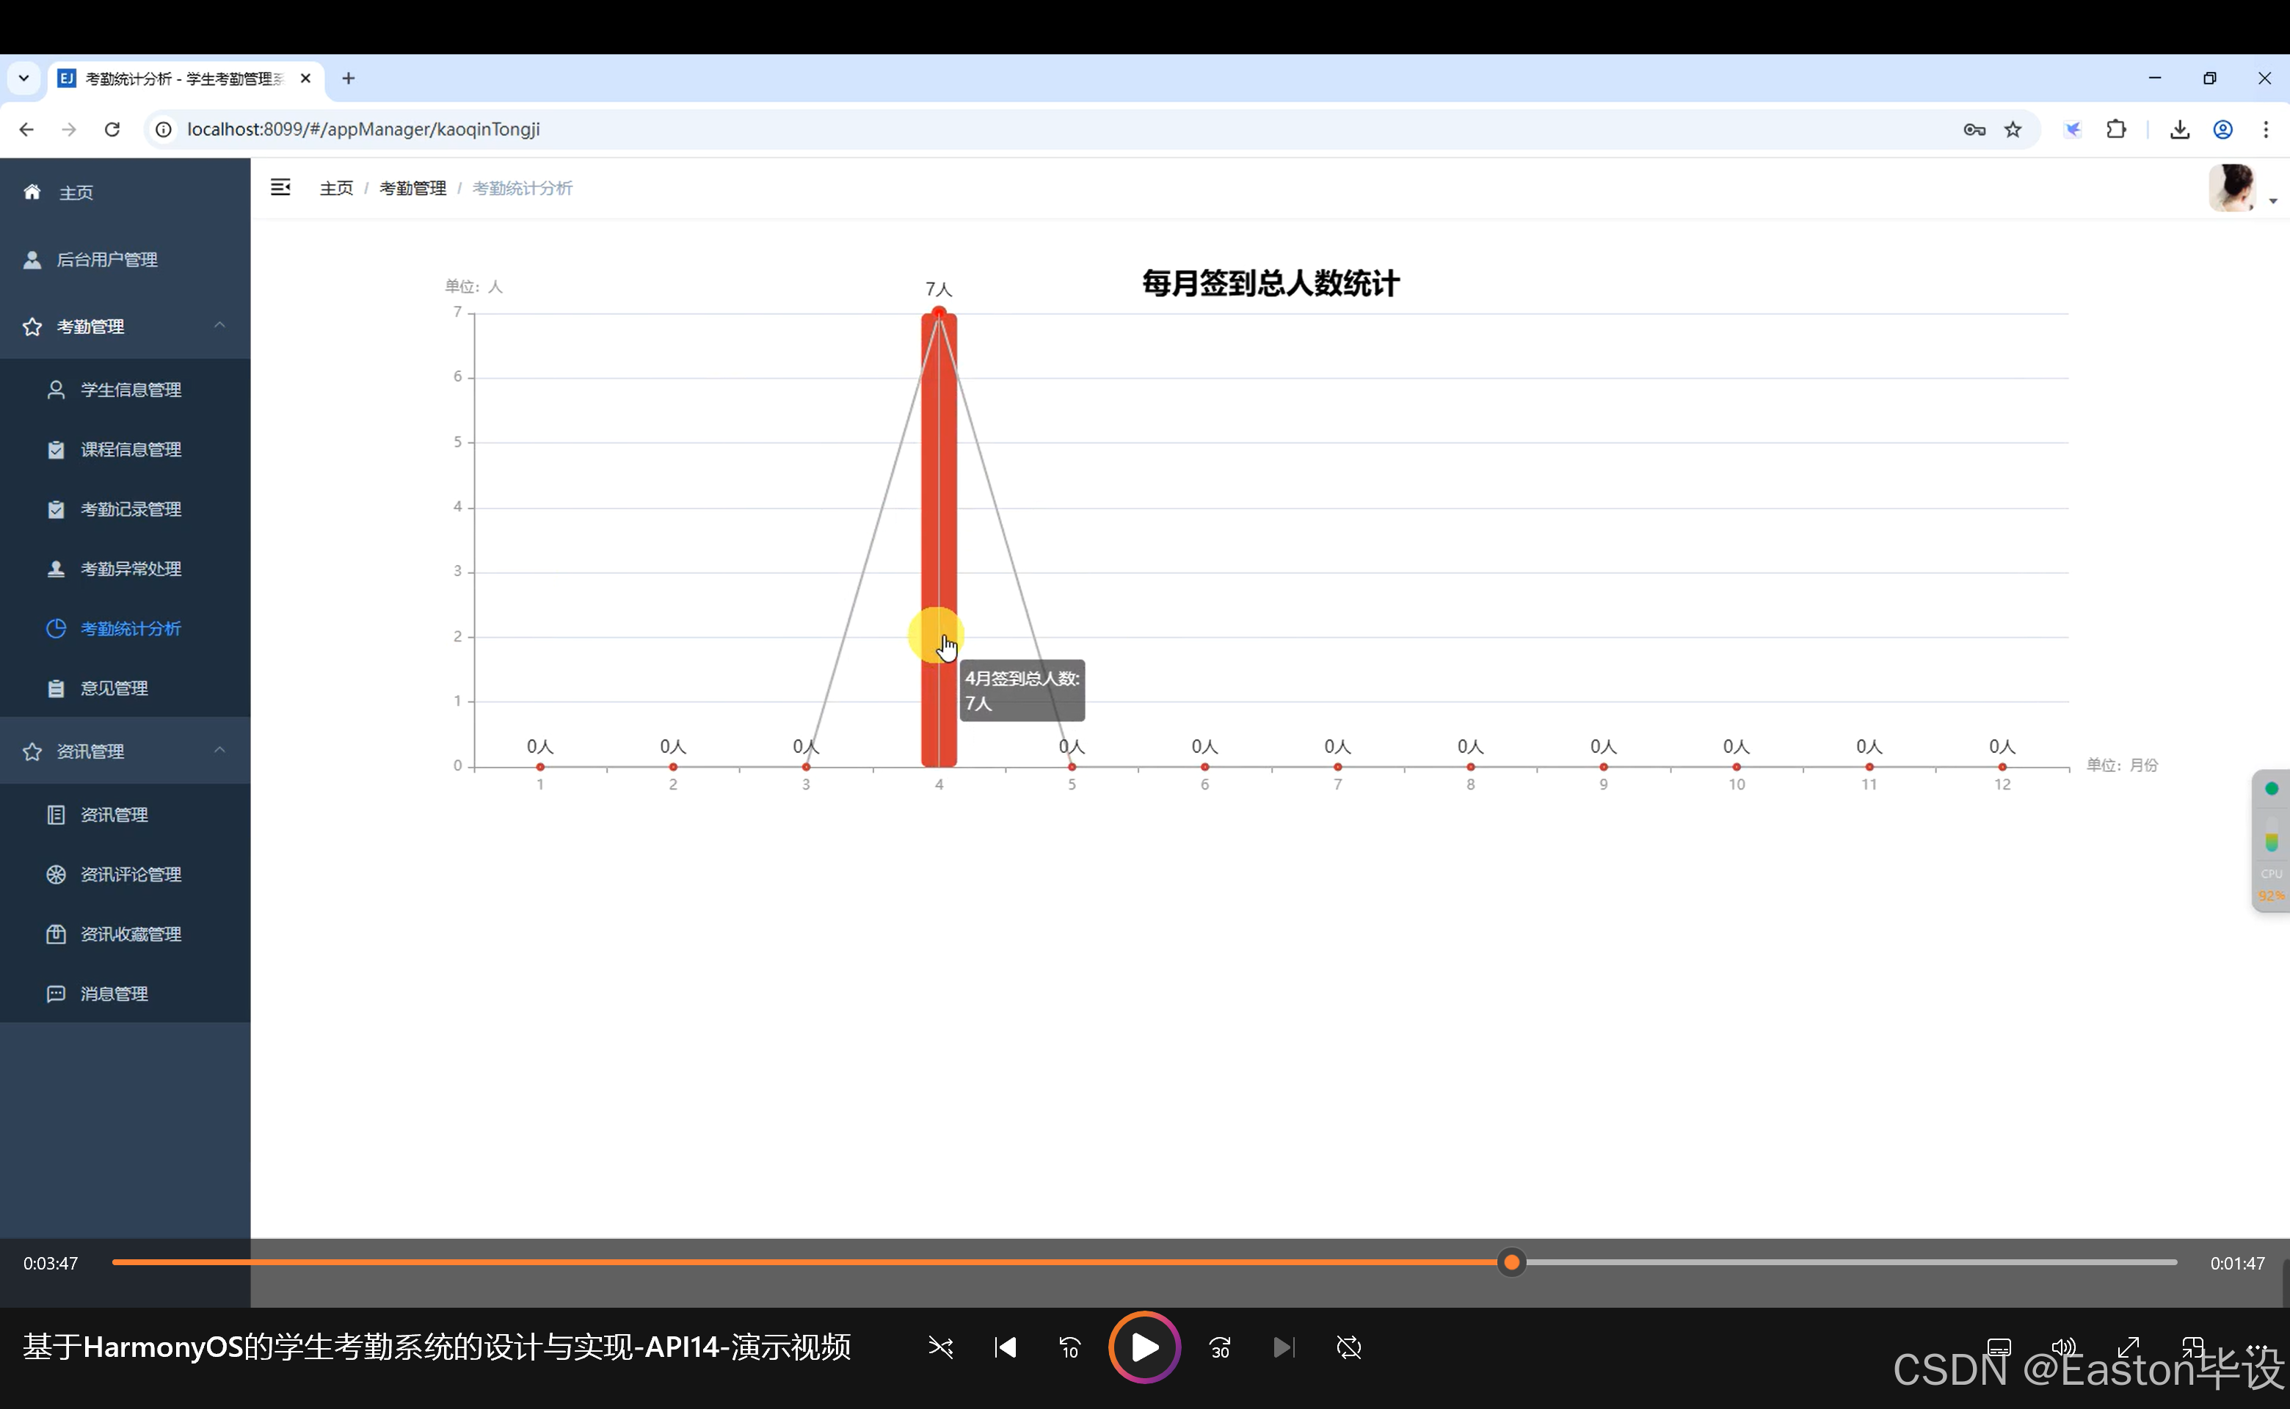The height and width of the screenshot is (1409, 2290).
Task: Skip forward 30 seconds icon
Action: [1220, 1347]
